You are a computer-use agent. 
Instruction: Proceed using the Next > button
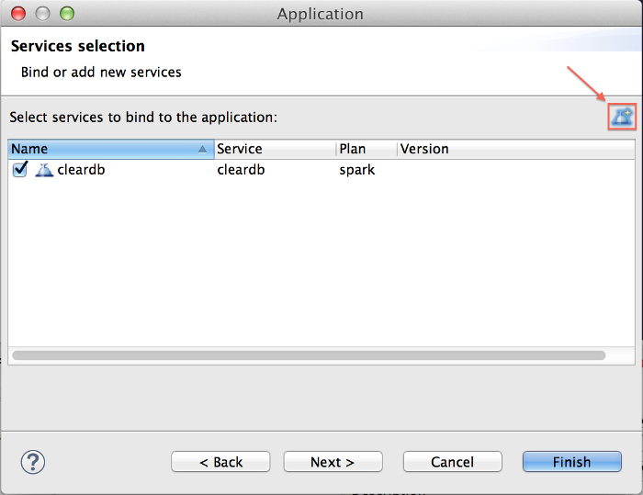tap(333, 462)
